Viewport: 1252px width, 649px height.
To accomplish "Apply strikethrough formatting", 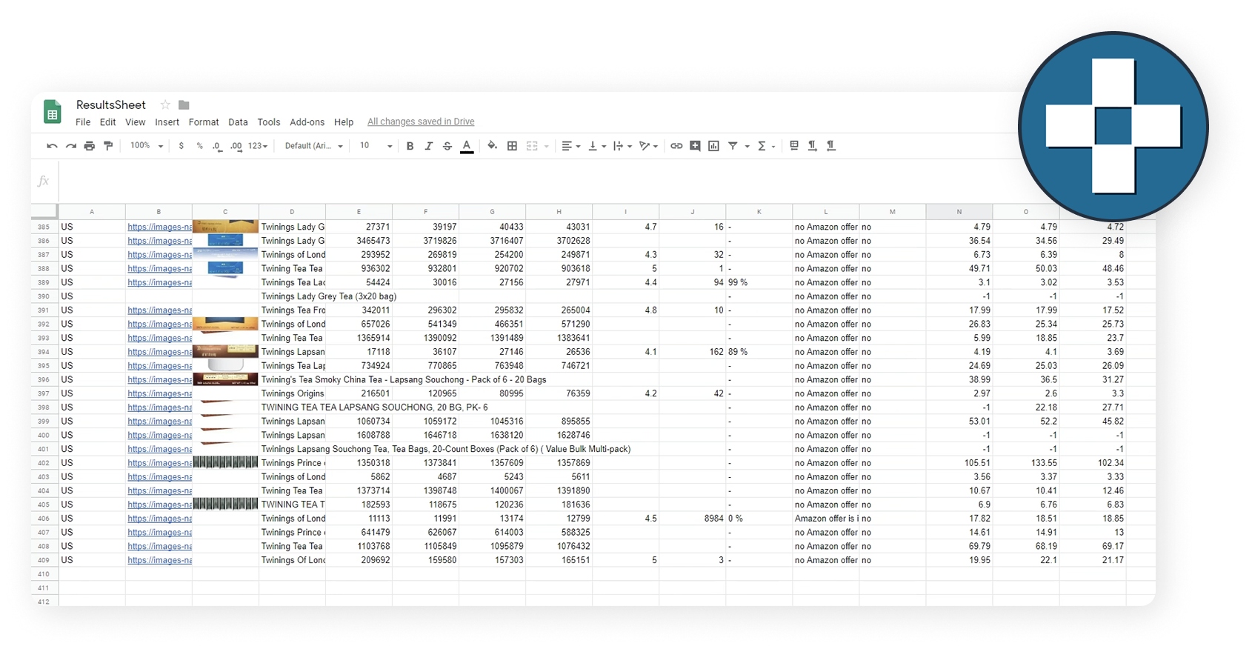I will 447,146.
